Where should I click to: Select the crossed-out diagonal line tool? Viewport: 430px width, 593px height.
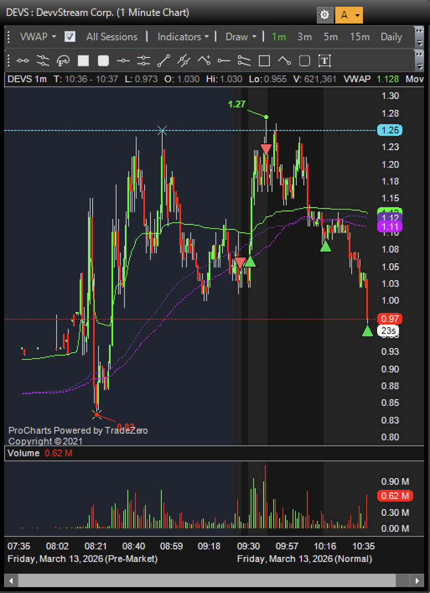[x=184, y=61]
